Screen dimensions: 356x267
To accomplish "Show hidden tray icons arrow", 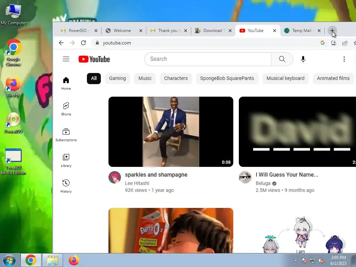I will [x=296, y=260].
